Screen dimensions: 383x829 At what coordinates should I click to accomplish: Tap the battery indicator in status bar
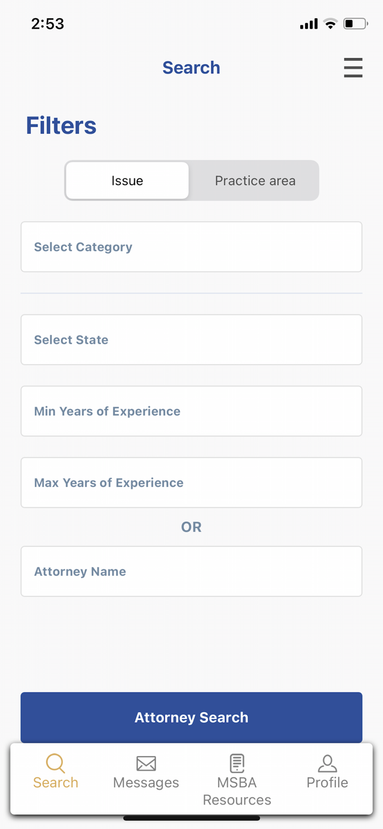click(354, 24)
